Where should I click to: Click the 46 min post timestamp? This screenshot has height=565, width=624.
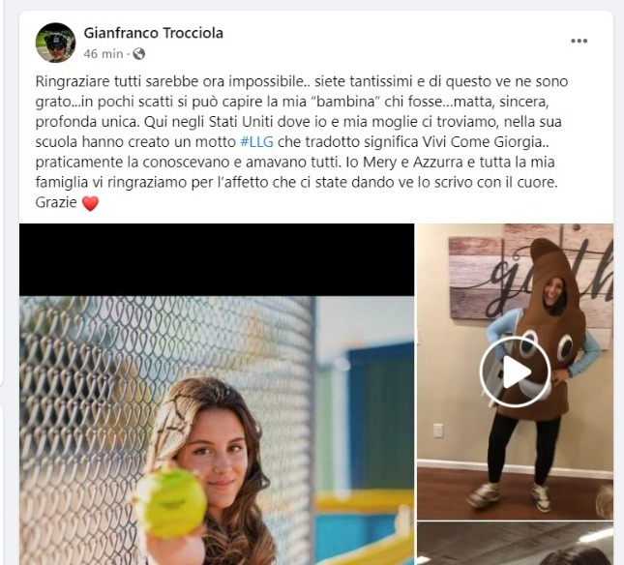(x=104, y=54)
